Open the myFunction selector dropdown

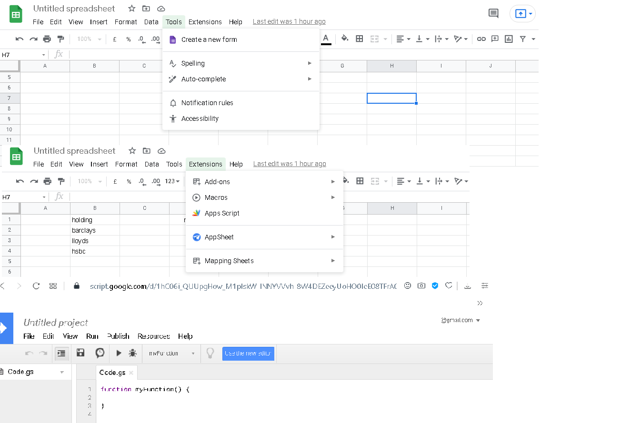pos(171,354)
